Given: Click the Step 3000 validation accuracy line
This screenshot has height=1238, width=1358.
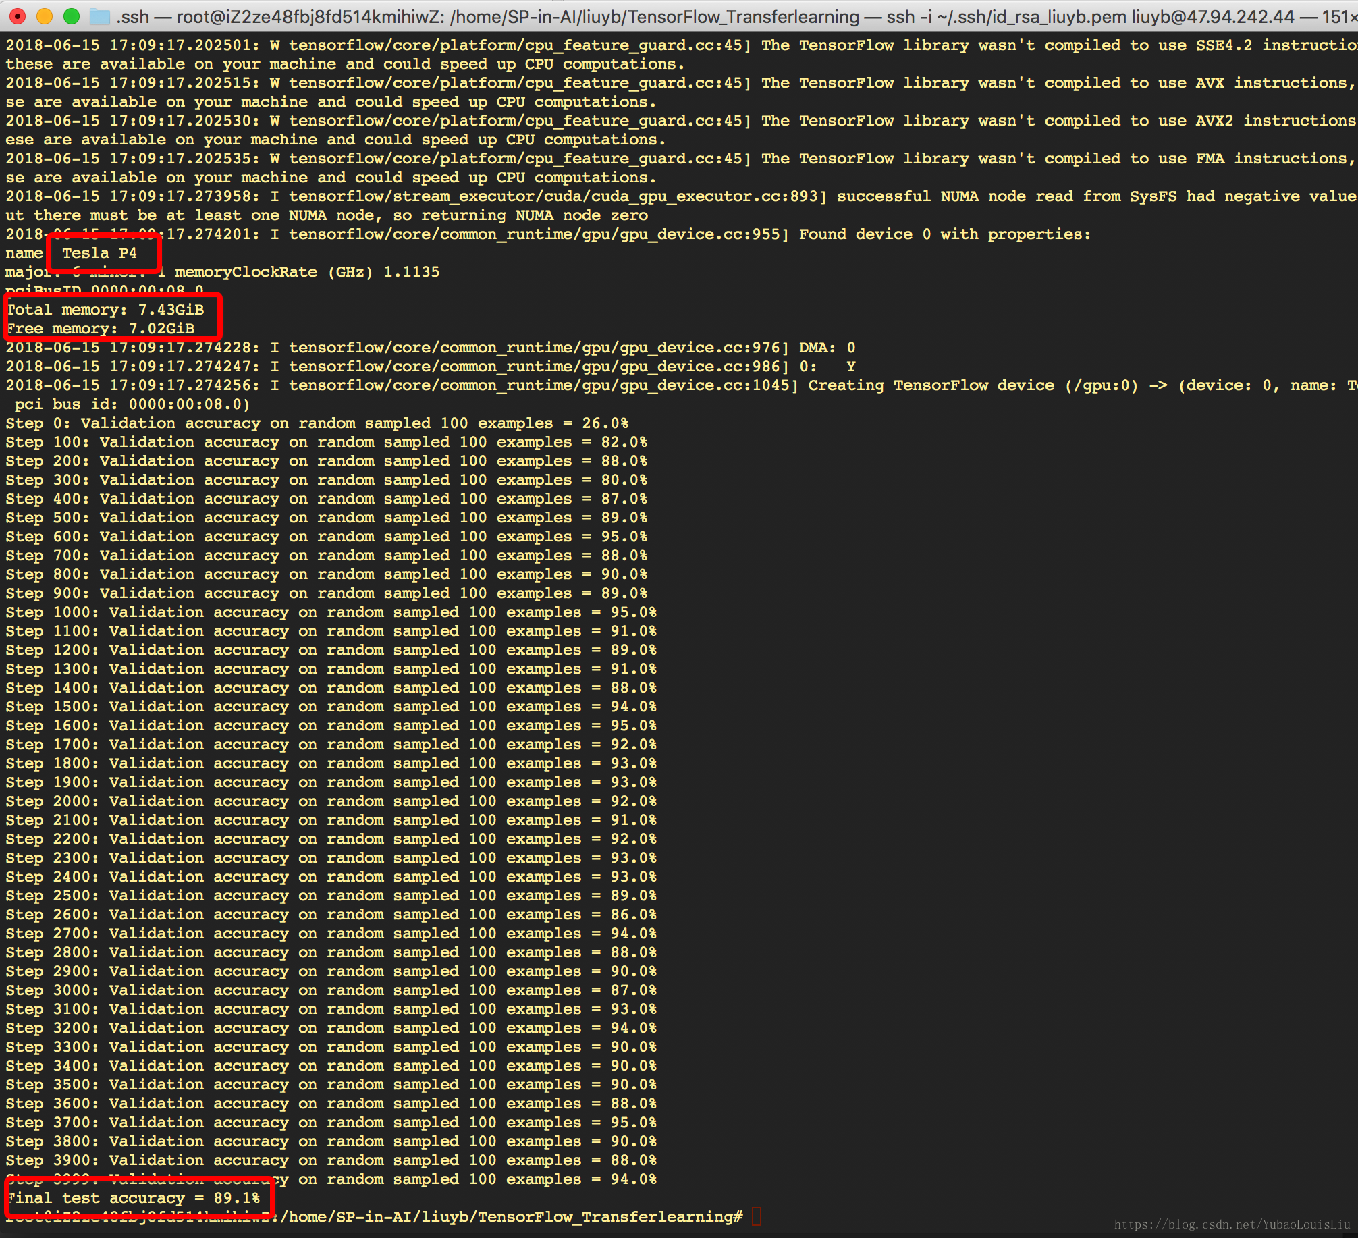Looking at the screenshot, I should [331, 990].
